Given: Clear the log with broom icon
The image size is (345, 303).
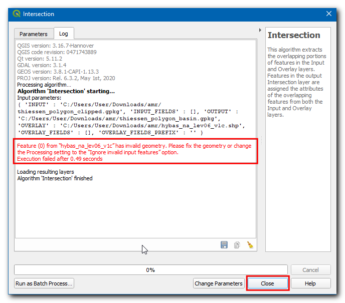Looking at the screenshot, I should pos(250,245).
